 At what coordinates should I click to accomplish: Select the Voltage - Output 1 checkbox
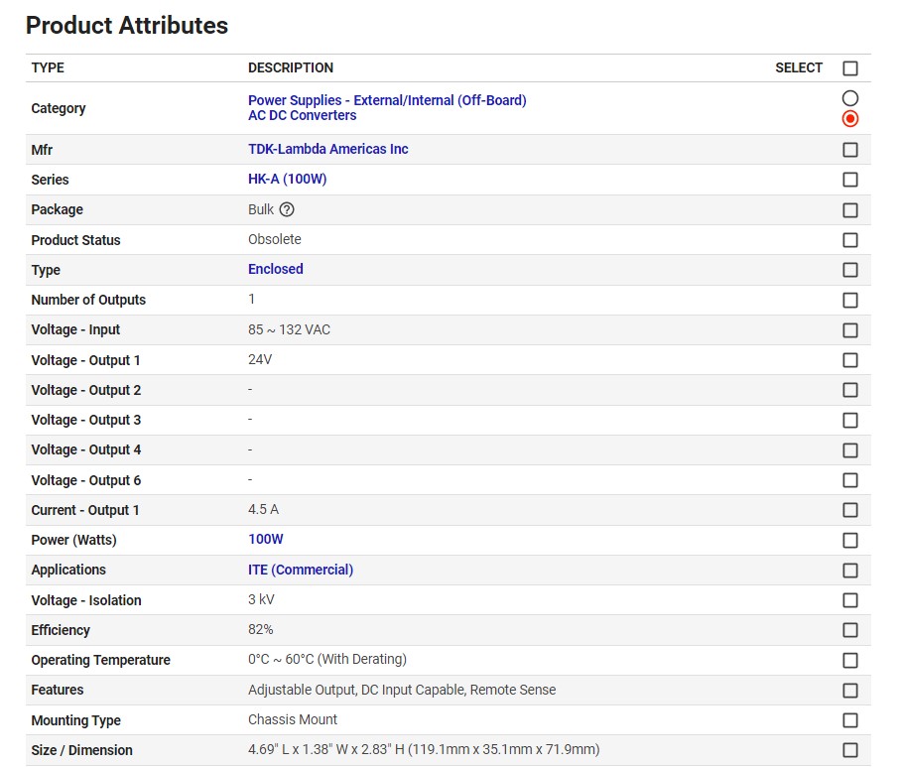click(850, 360)
